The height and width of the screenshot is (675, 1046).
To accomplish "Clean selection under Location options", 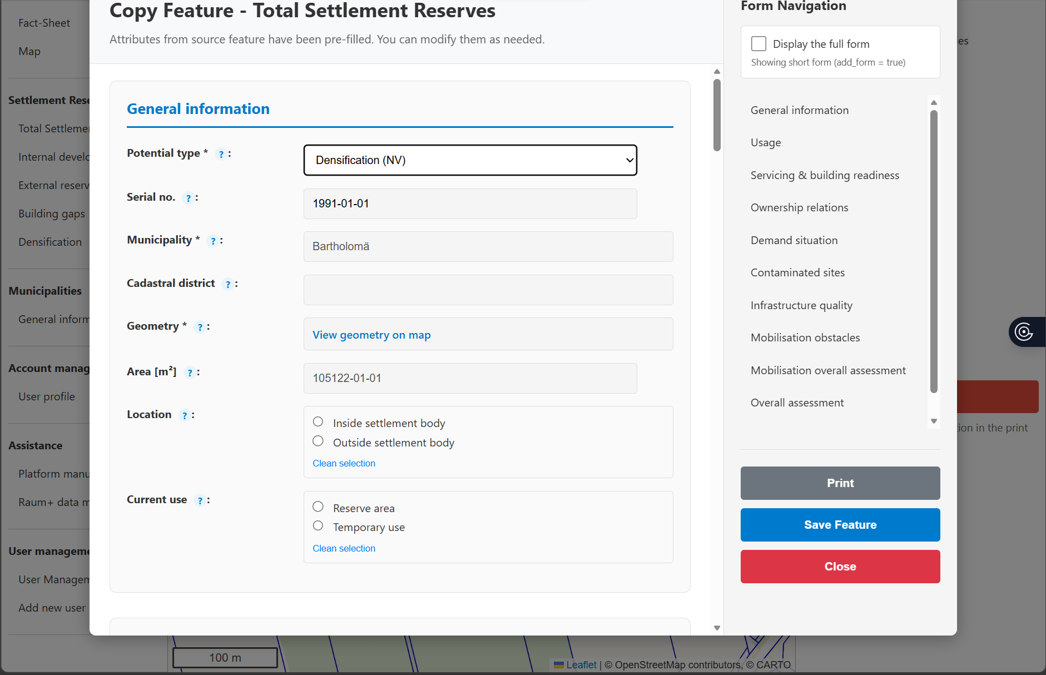I will (x=344, y=463).
